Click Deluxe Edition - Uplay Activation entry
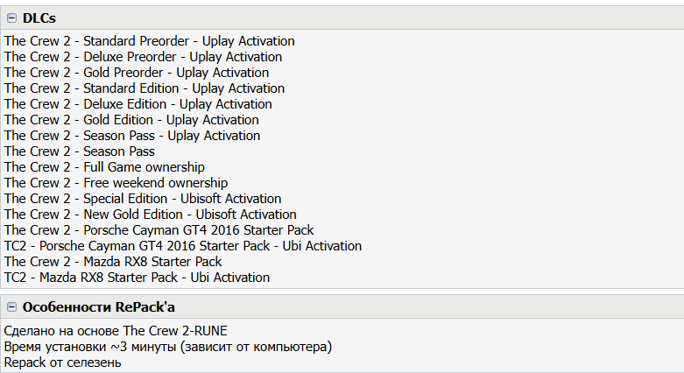 tap(138, 104)
